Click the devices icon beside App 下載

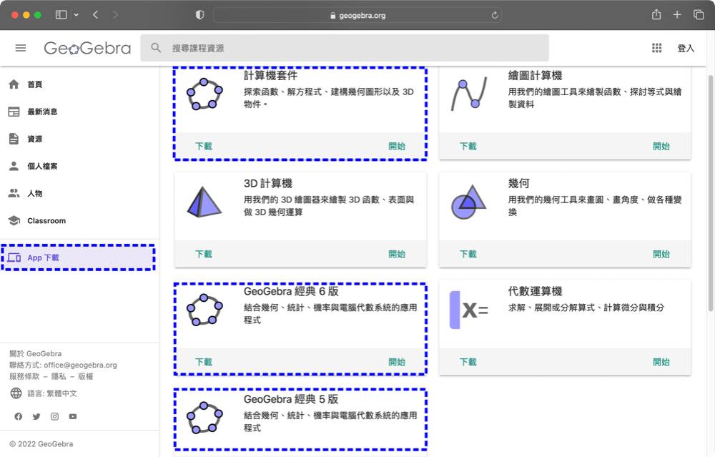coord(14,257)
